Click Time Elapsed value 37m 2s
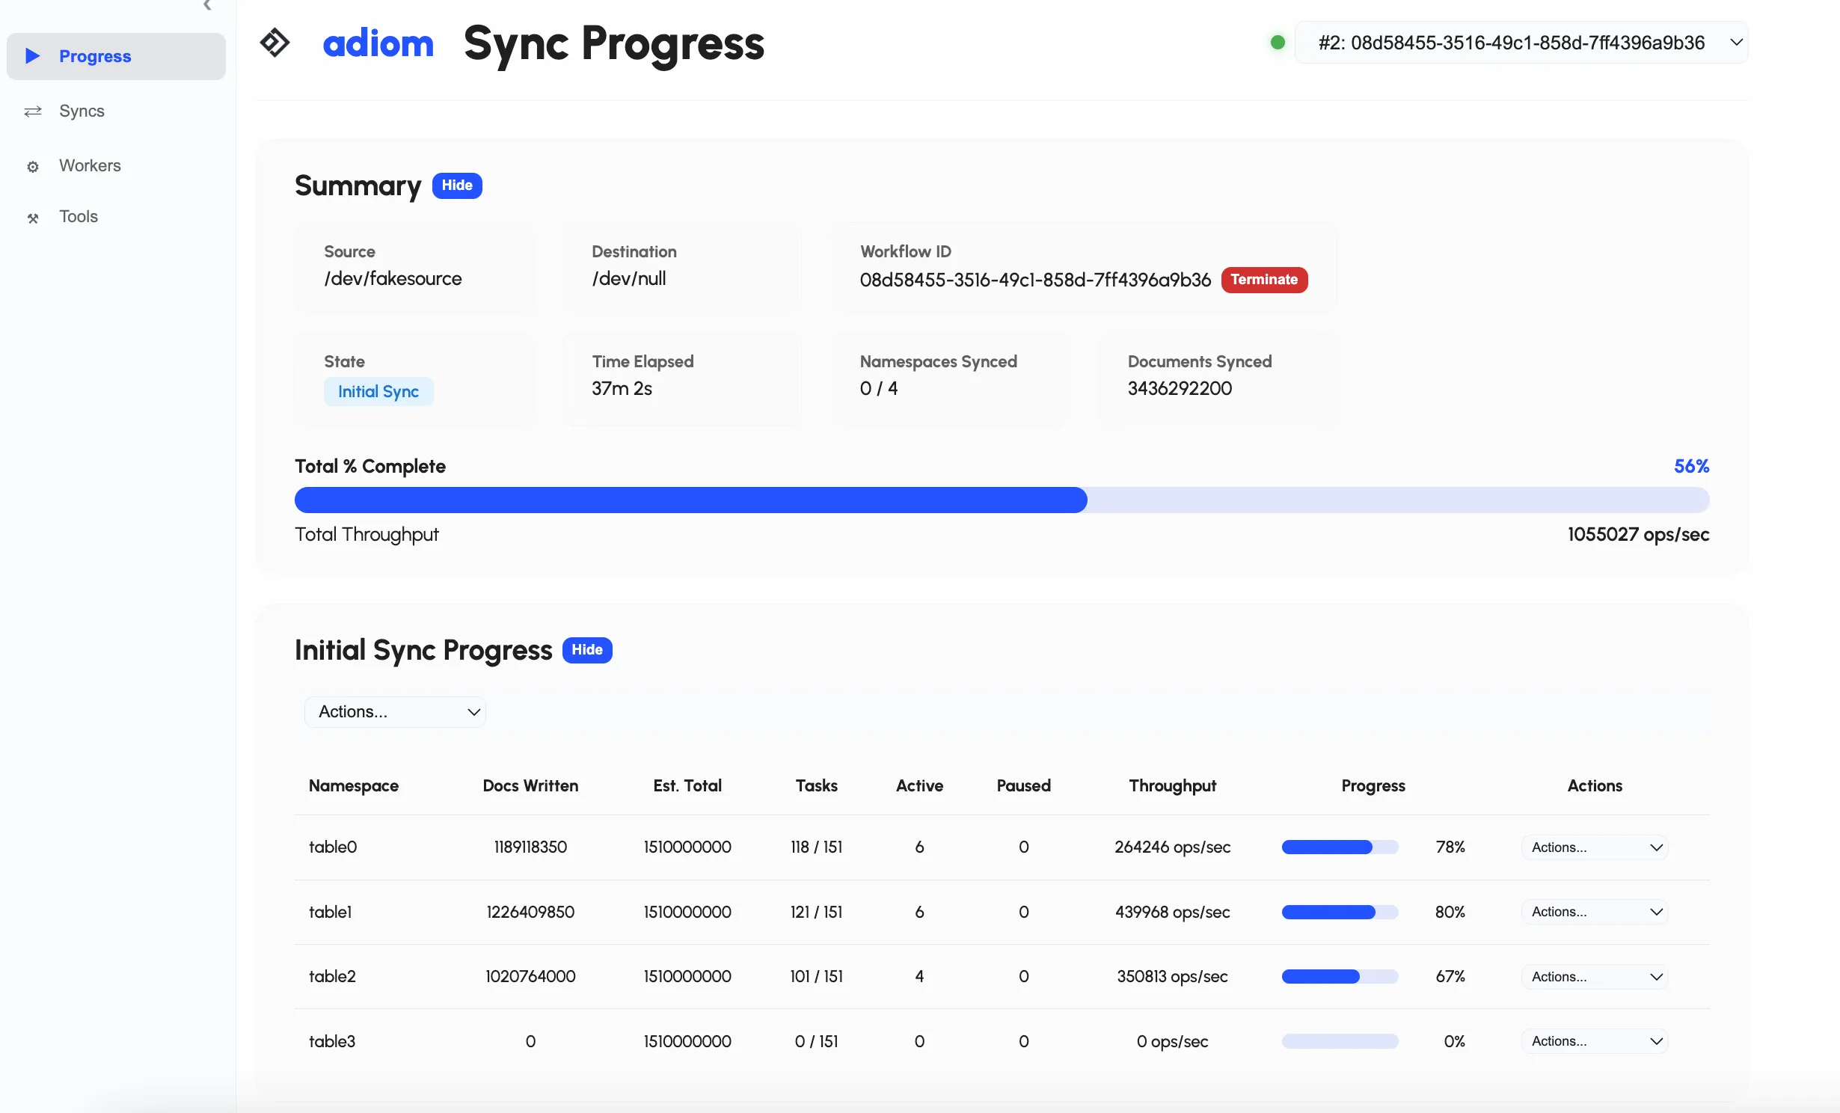Viewport: 1840px width, 1113px height. (x=622, y=389)
